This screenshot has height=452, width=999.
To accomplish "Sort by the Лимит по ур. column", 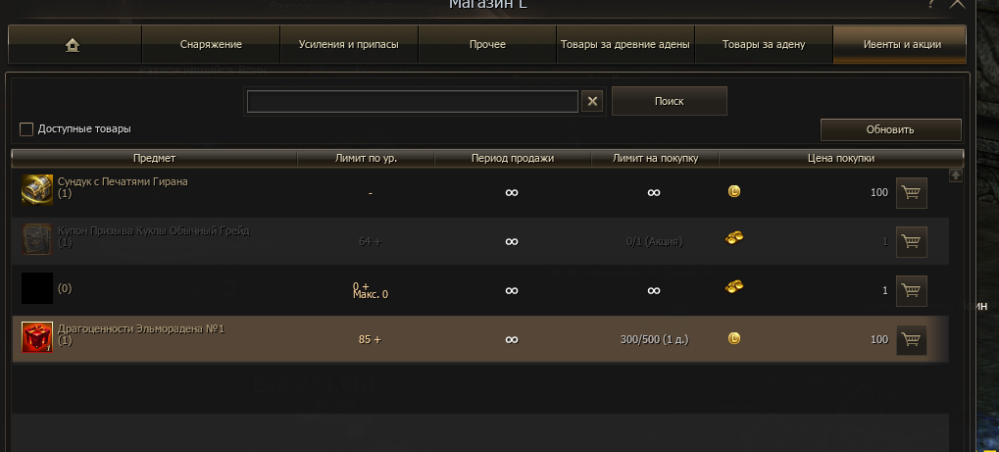I will (x=366, y=158).
